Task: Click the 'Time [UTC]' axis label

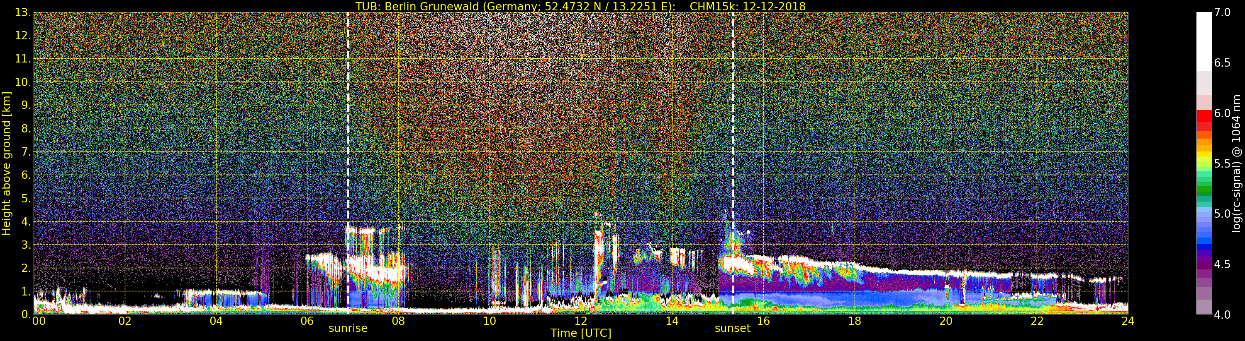Action: (581, 333)
